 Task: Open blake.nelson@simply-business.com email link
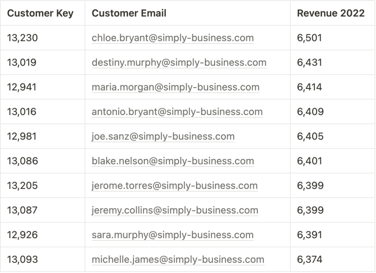pos(173,161)
